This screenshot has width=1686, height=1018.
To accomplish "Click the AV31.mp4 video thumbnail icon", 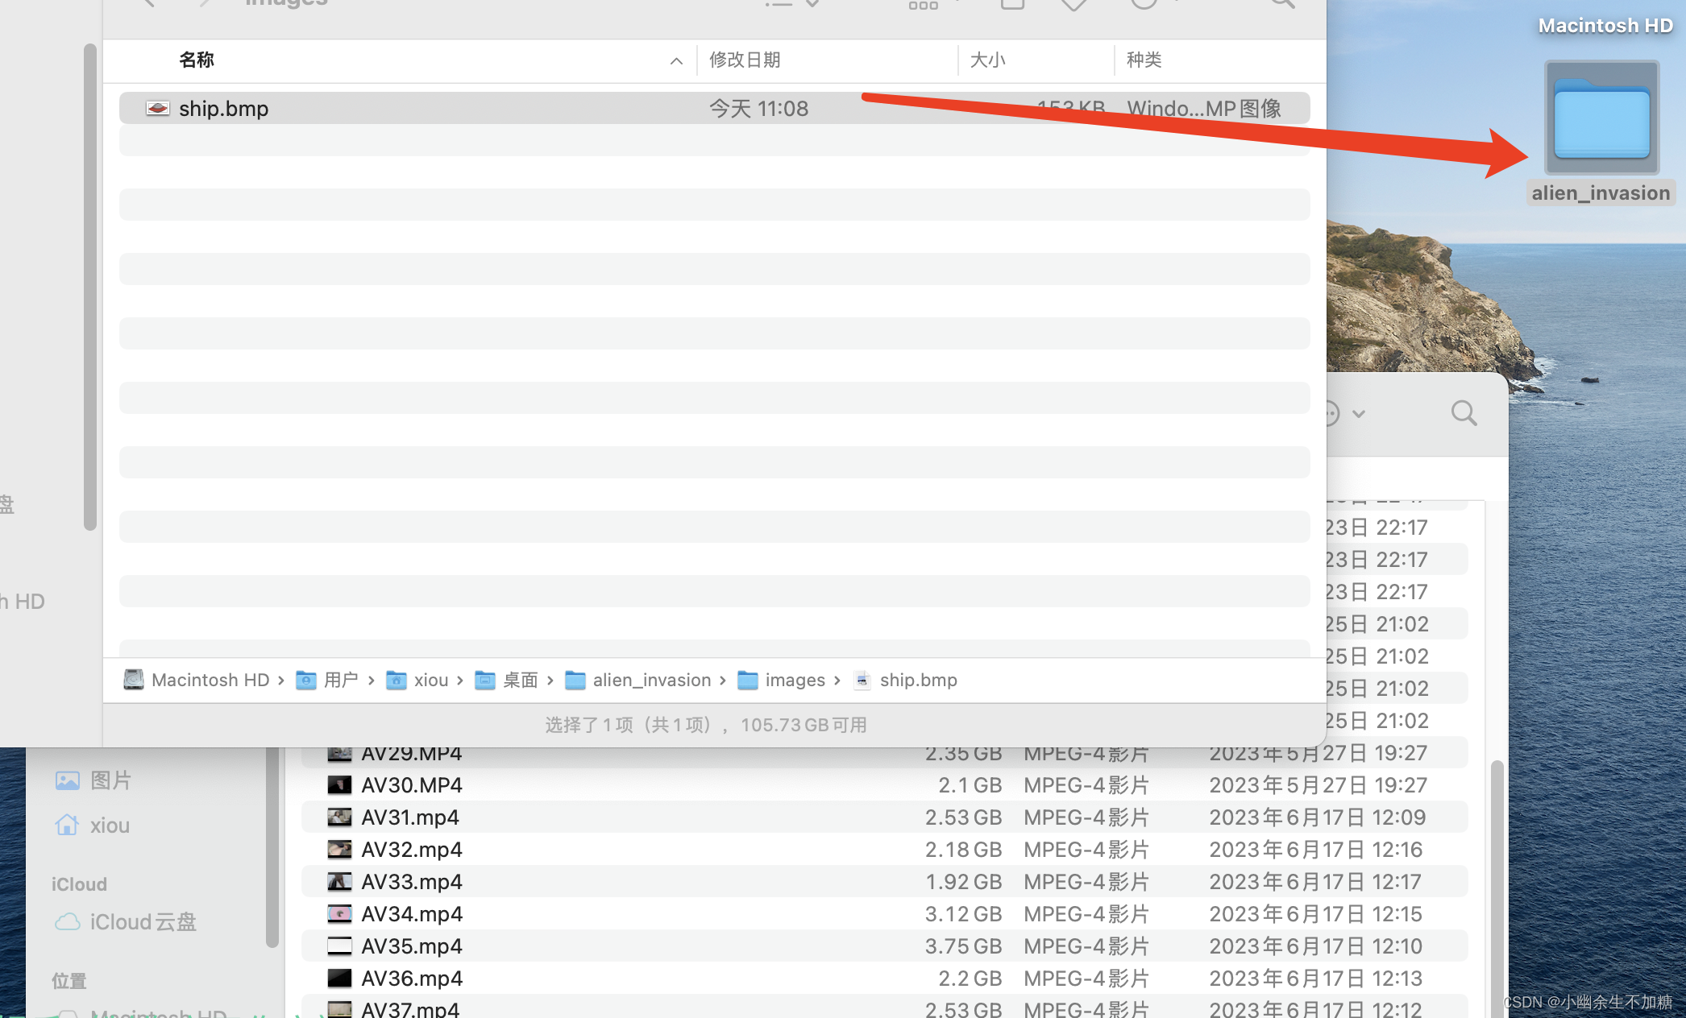I will 339,817.
